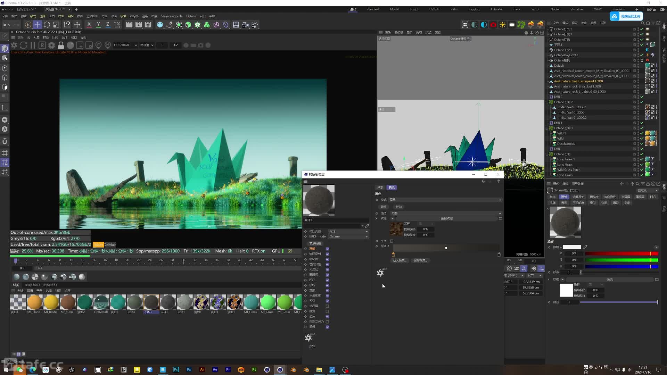This screenshot has height=375, width=667.
Task: Toggle Z axis lock
Action: 108,25
